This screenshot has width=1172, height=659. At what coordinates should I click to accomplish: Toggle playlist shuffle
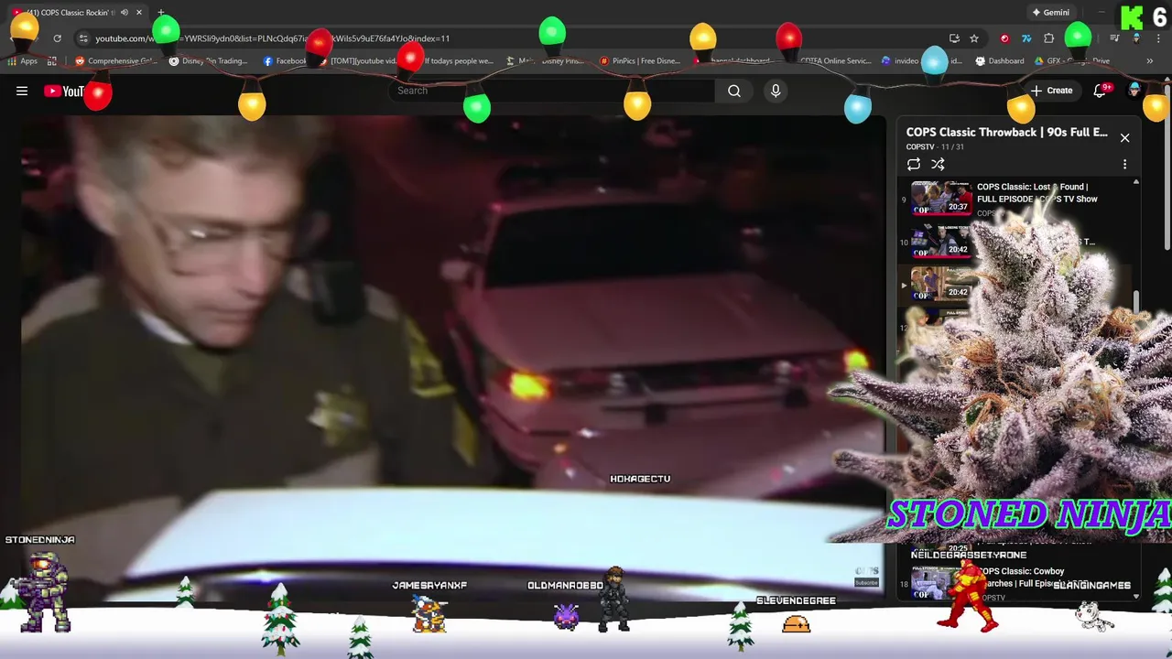938,165
